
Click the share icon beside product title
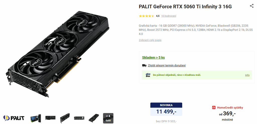(251, 6)
